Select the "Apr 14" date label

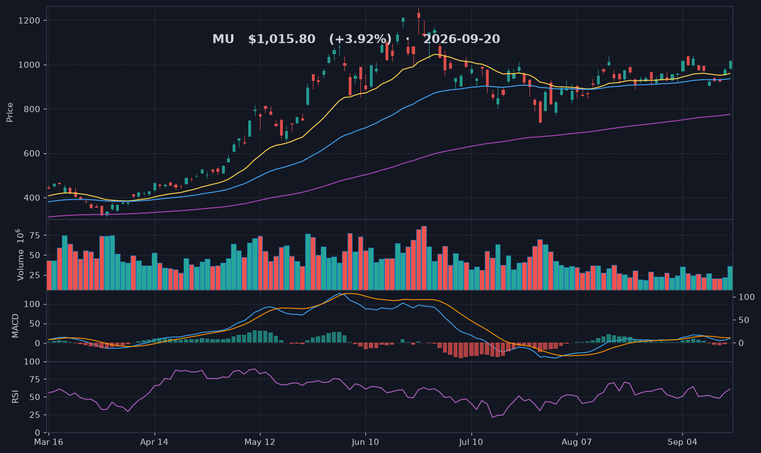(x=155, y=442)
